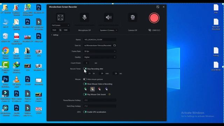
Task: Click the mini-mode icon beside the close button
Action: tap(158, 7)
